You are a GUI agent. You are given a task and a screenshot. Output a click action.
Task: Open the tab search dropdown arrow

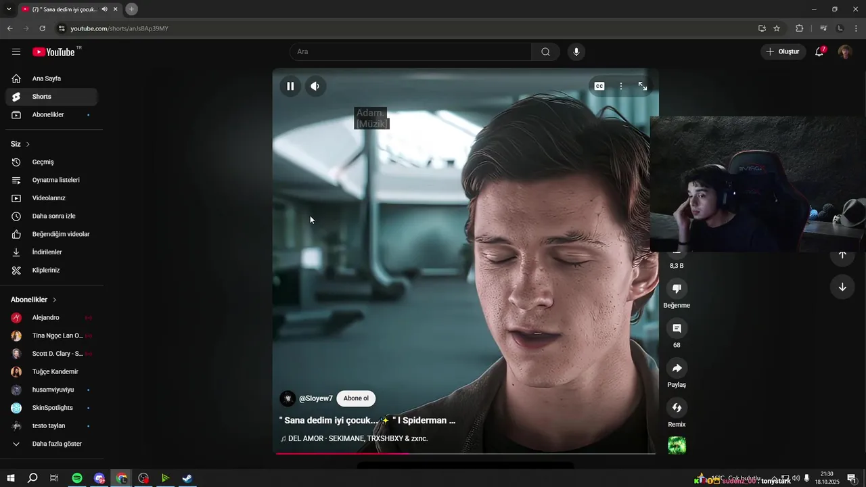point(9,9)
